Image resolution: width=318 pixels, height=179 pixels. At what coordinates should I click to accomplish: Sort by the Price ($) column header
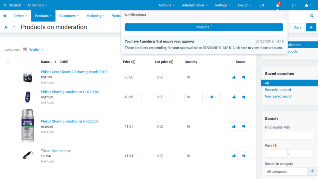point(129,62)
